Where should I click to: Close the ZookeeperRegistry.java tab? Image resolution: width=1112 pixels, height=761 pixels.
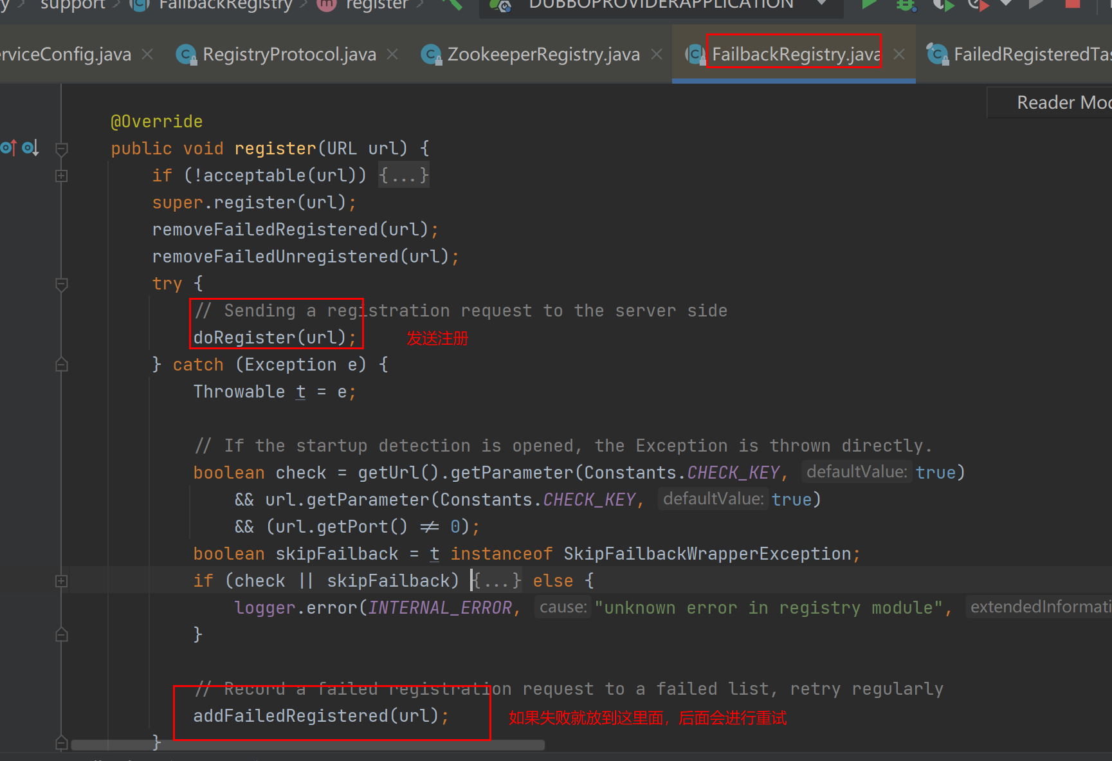(657, 54)
